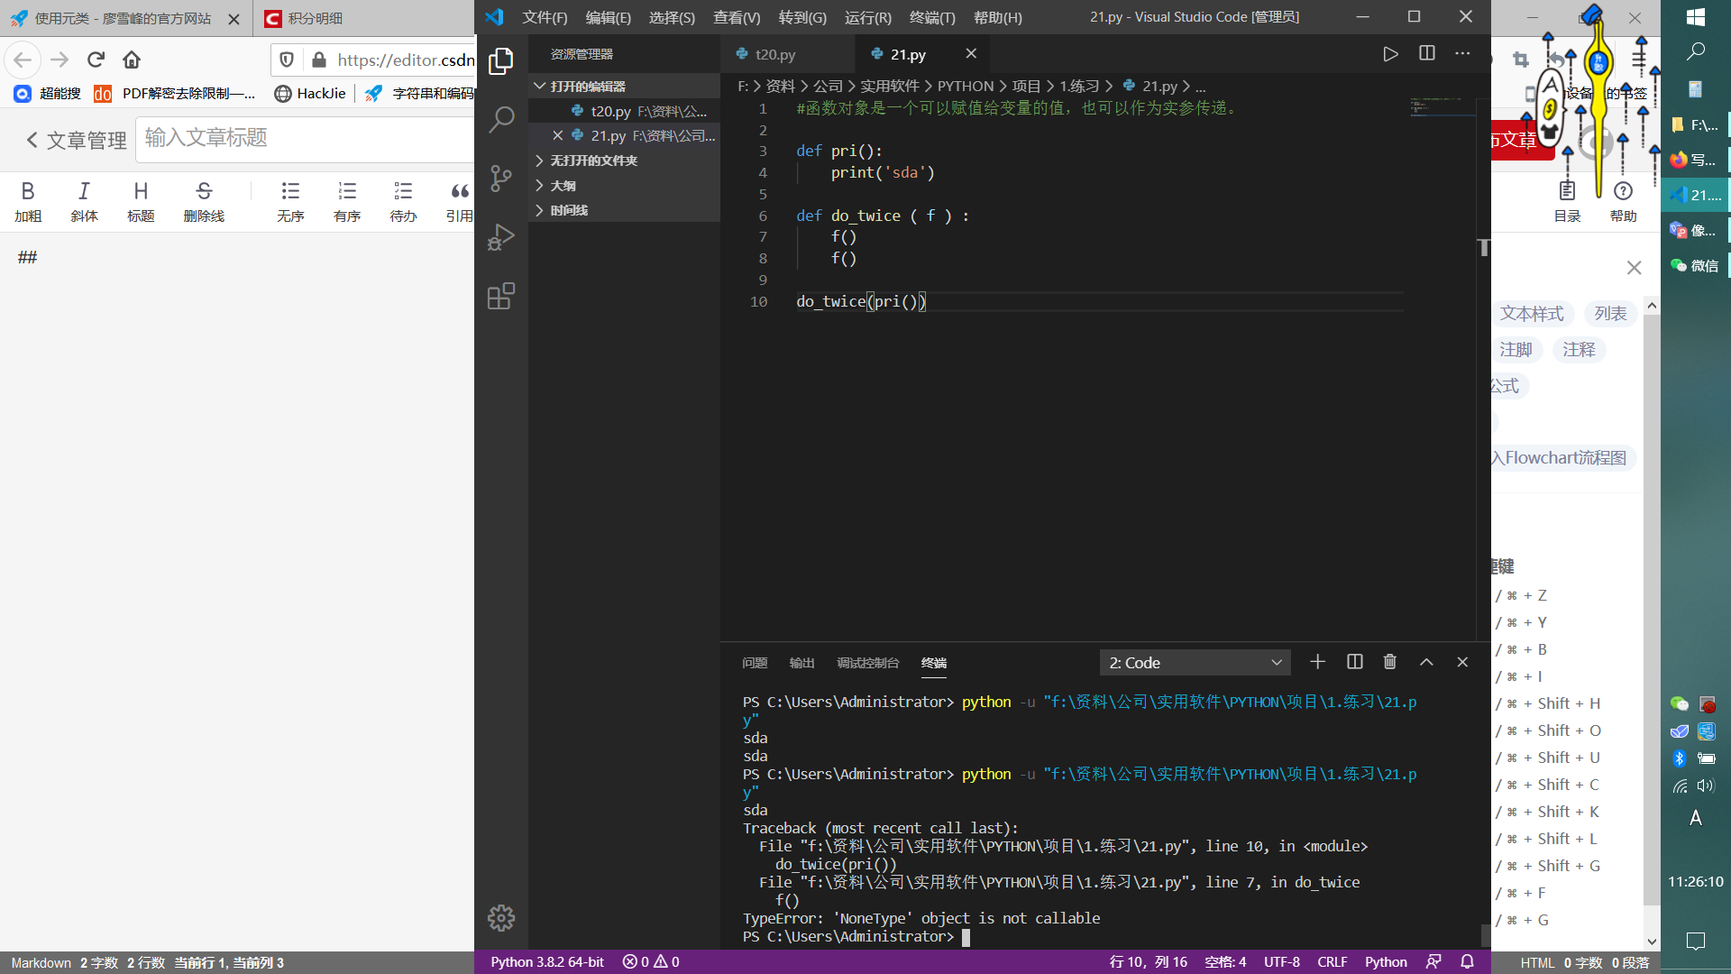Viewport: 1731px width, 974px height.
Task: Switch to the t20.py editor tab
Action: coord(774,54)
